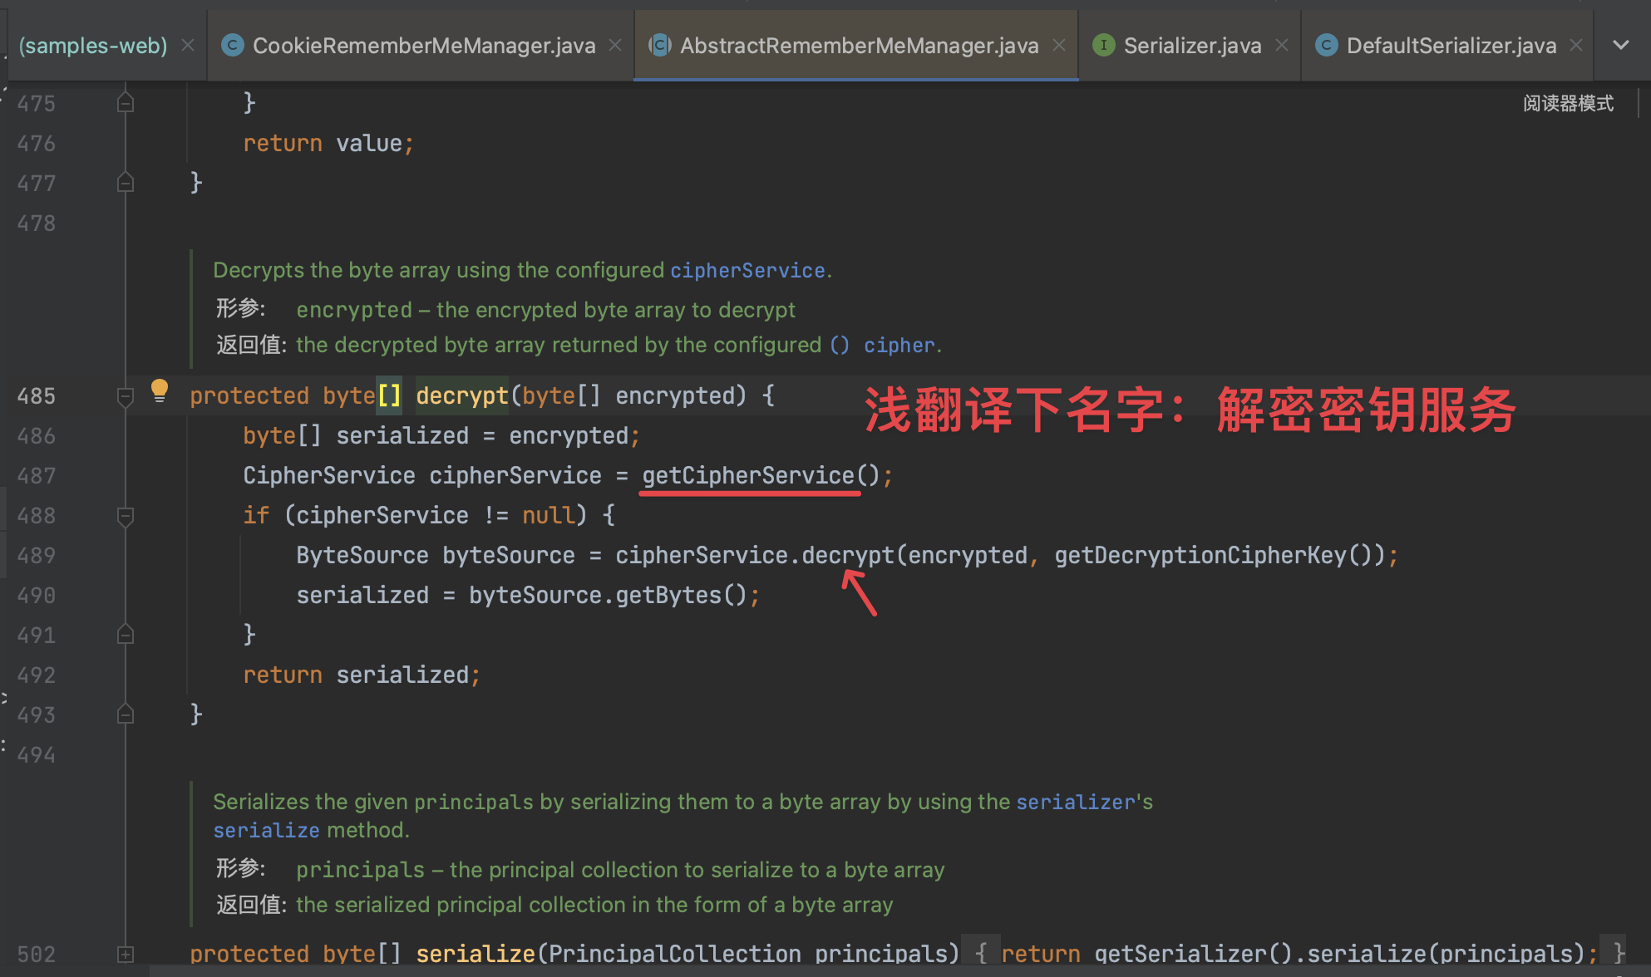
Task: Collapse the decrypt method at line 485
Action: (x=126, y=397)
